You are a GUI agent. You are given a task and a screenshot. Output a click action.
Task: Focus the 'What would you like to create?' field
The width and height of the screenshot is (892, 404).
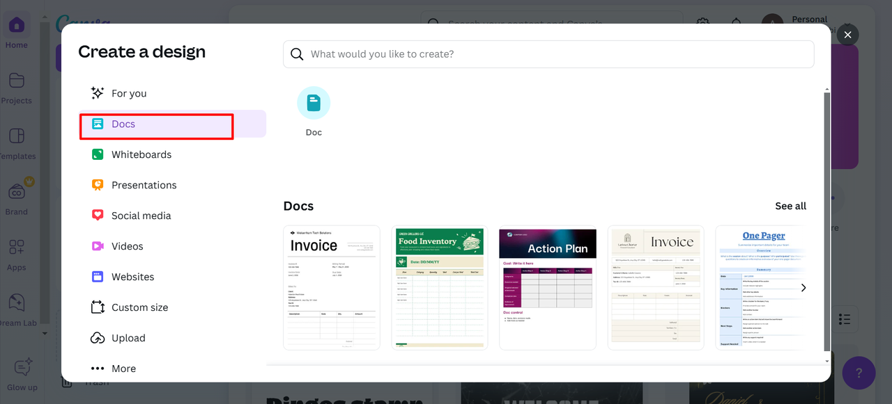click(548, 54)
